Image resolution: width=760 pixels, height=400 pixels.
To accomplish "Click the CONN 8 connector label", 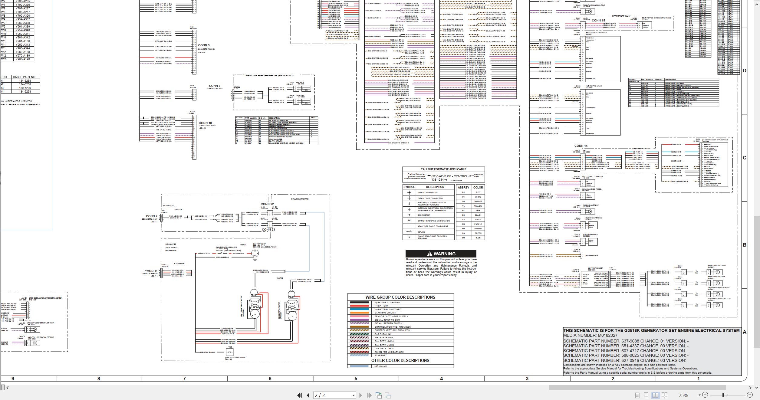I will (x=215, y=86).
